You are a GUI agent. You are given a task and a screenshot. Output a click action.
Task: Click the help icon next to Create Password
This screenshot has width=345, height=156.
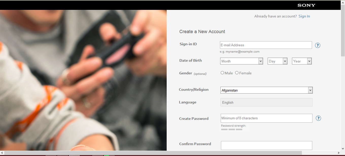click(318, 118)
